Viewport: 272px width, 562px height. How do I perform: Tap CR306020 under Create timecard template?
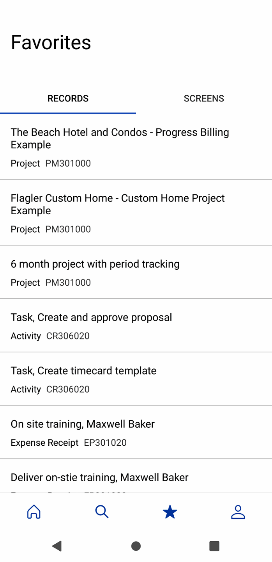coord(68,389)
